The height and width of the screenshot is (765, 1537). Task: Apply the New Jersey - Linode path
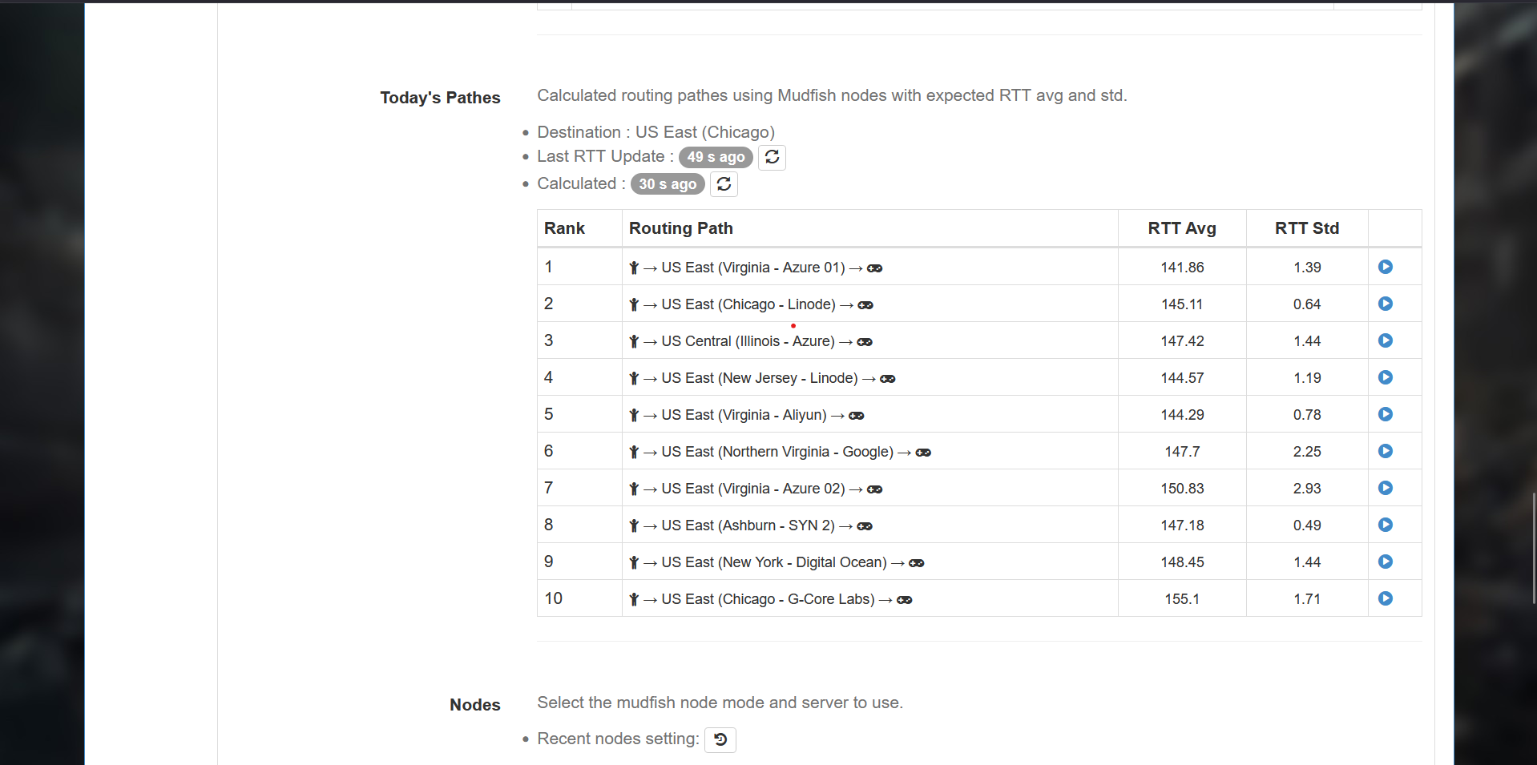[1385, 377]
